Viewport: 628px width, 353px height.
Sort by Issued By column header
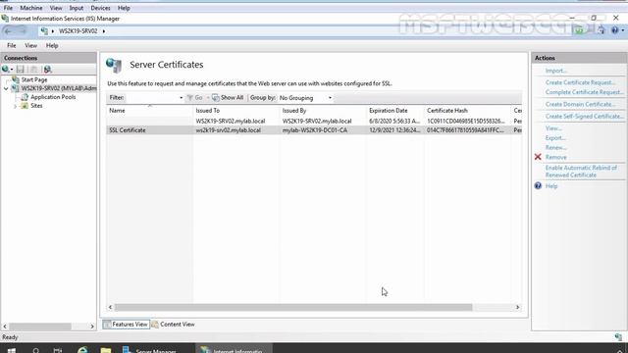tap(323, 111)
